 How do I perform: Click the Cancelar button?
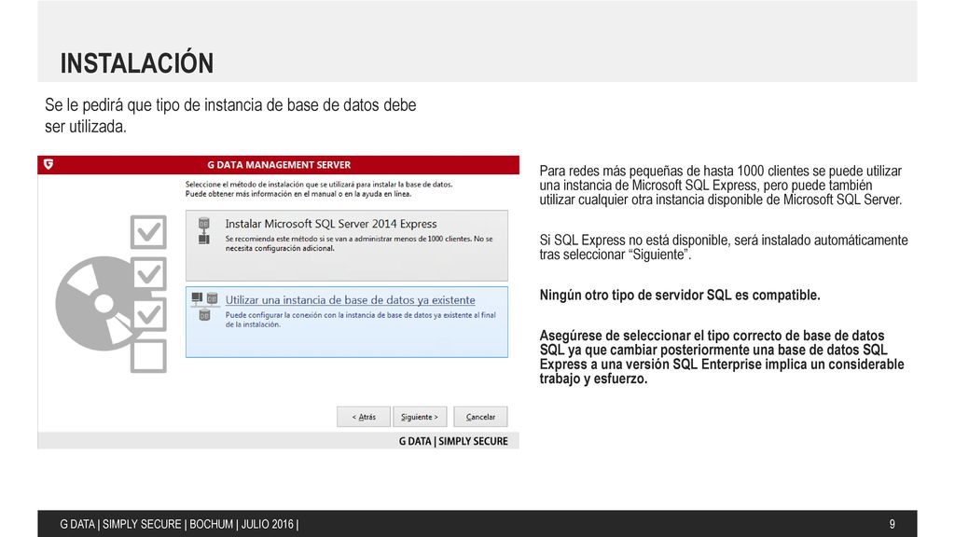coord(480,417)
